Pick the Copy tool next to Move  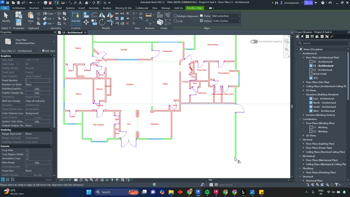pyautogui.click(x=94, y=22)
